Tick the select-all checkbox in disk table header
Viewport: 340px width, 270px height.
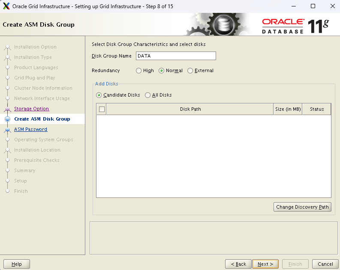[x=102, y=109]
